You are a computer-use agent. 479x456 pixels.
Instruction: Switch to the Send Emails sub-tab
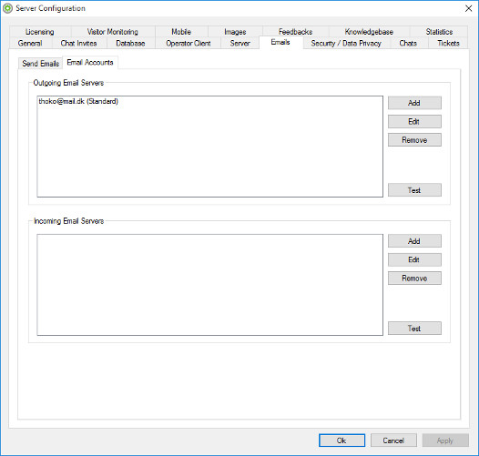[40, 64]
